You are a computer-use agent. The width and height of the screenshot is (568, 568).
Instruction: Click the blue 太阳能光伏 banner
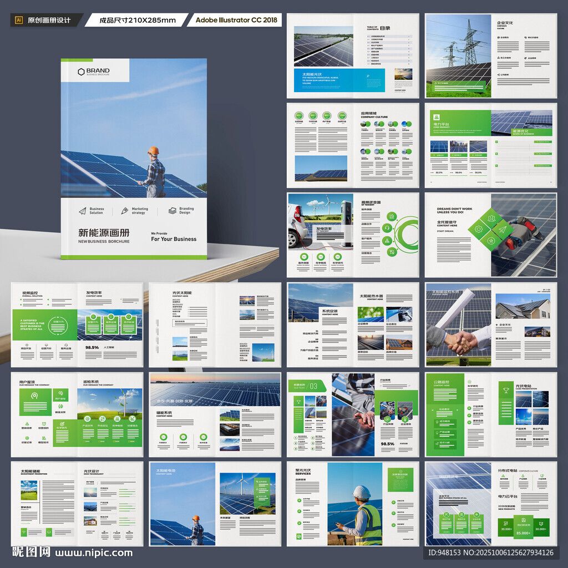tap(339, 80)
